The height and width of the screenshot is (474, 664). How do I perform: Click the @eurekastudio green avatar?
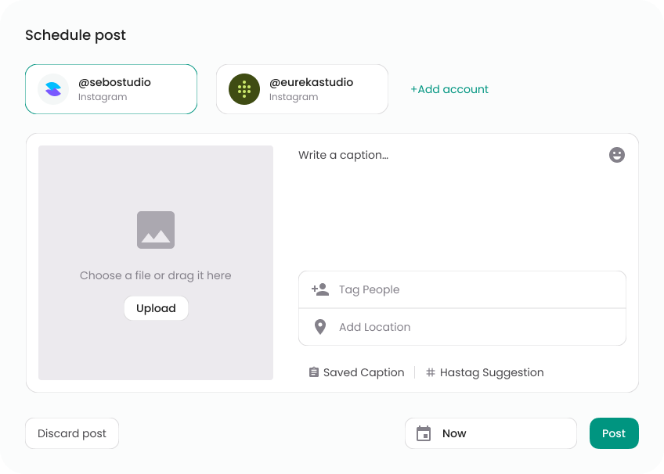click(244, 89)
